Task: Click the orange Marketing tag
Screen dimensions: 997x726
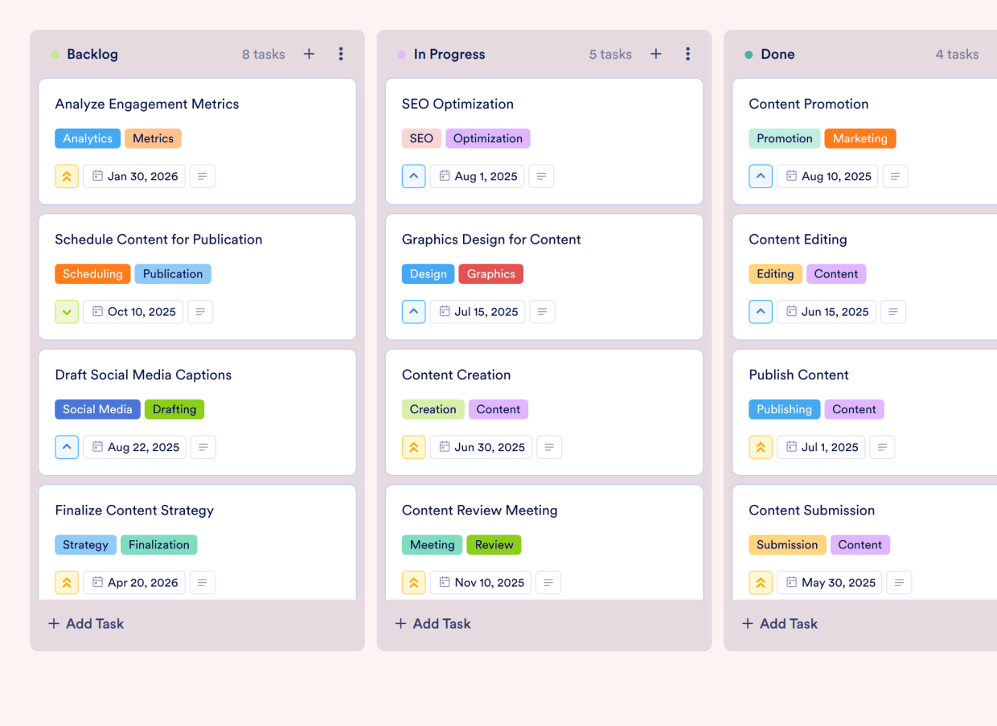Action: point(860,138)
